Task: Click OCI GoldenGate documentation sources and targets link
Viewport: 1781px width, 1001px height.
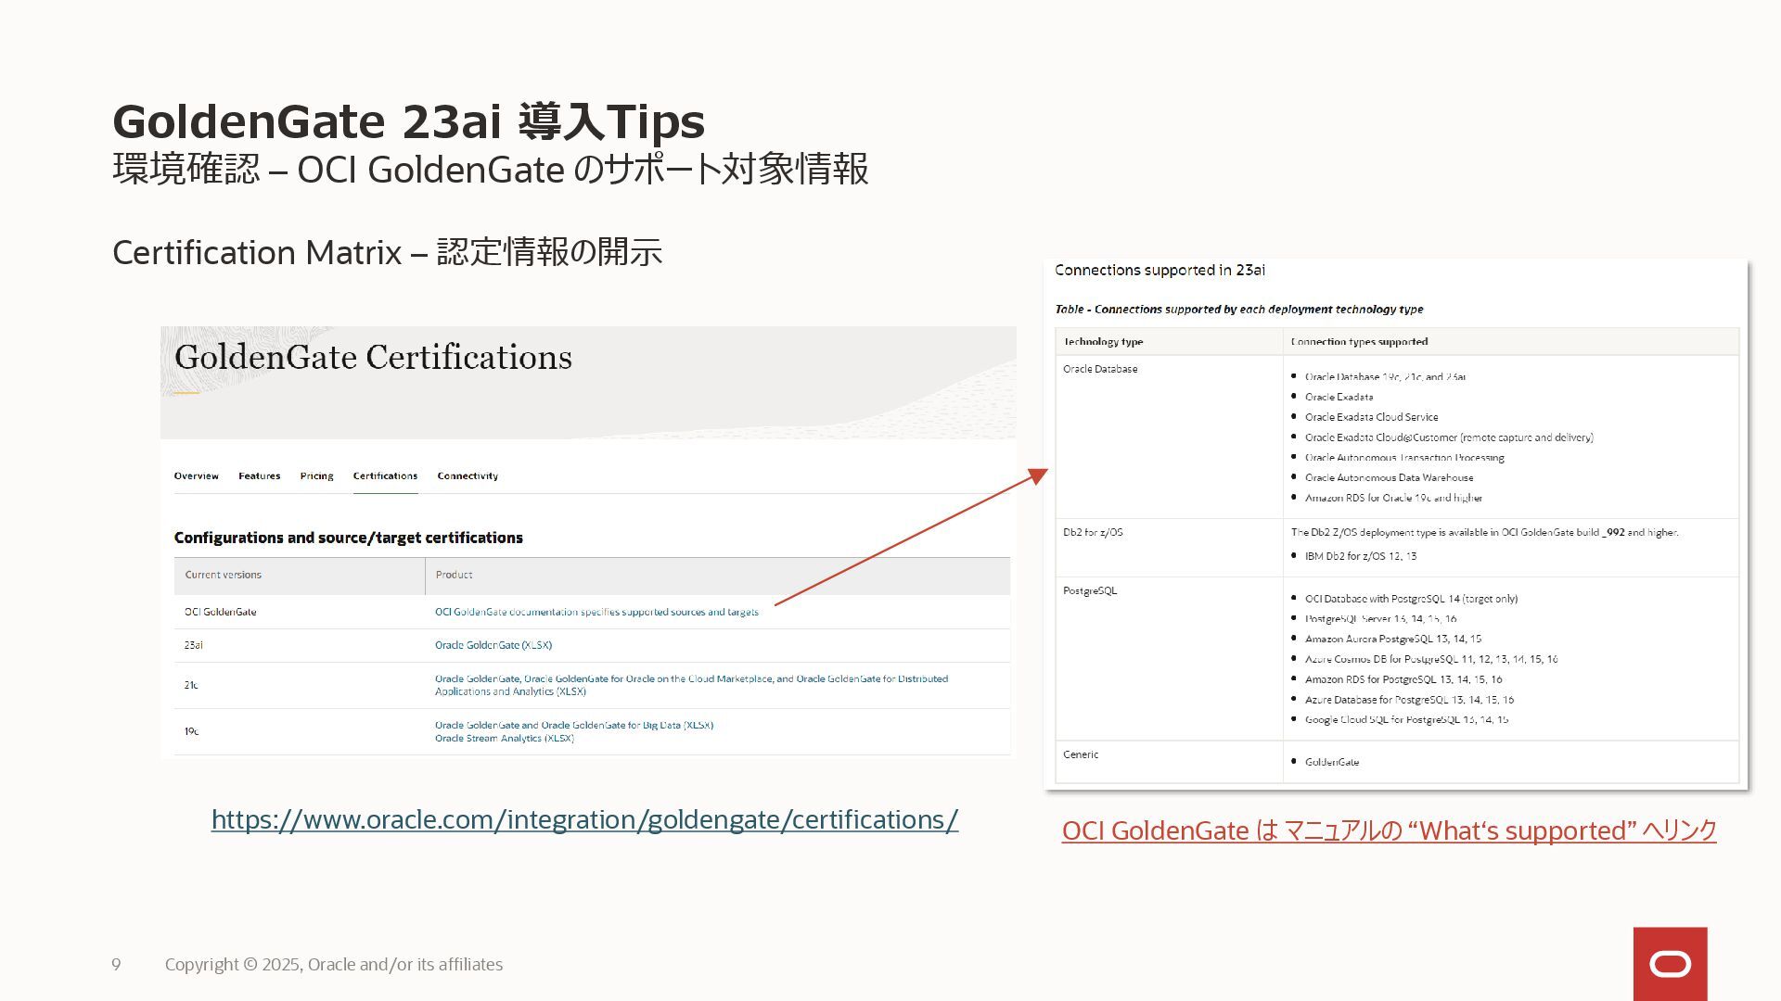Action: point(596,612)
